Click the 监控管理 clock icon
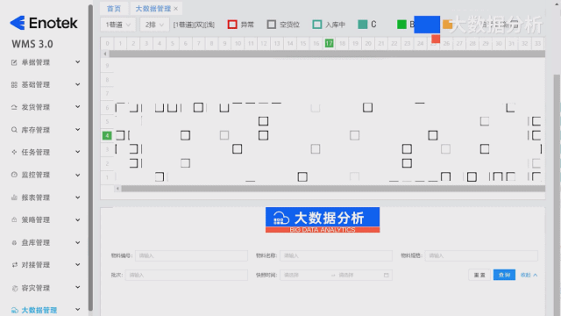Screen dimensions: 561x316 point(14,175)
